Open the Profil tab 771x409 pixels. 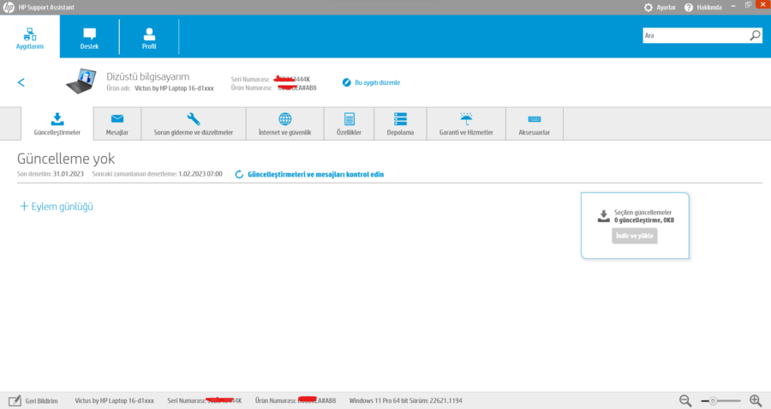pyautogui.click(x=149, y=37)
